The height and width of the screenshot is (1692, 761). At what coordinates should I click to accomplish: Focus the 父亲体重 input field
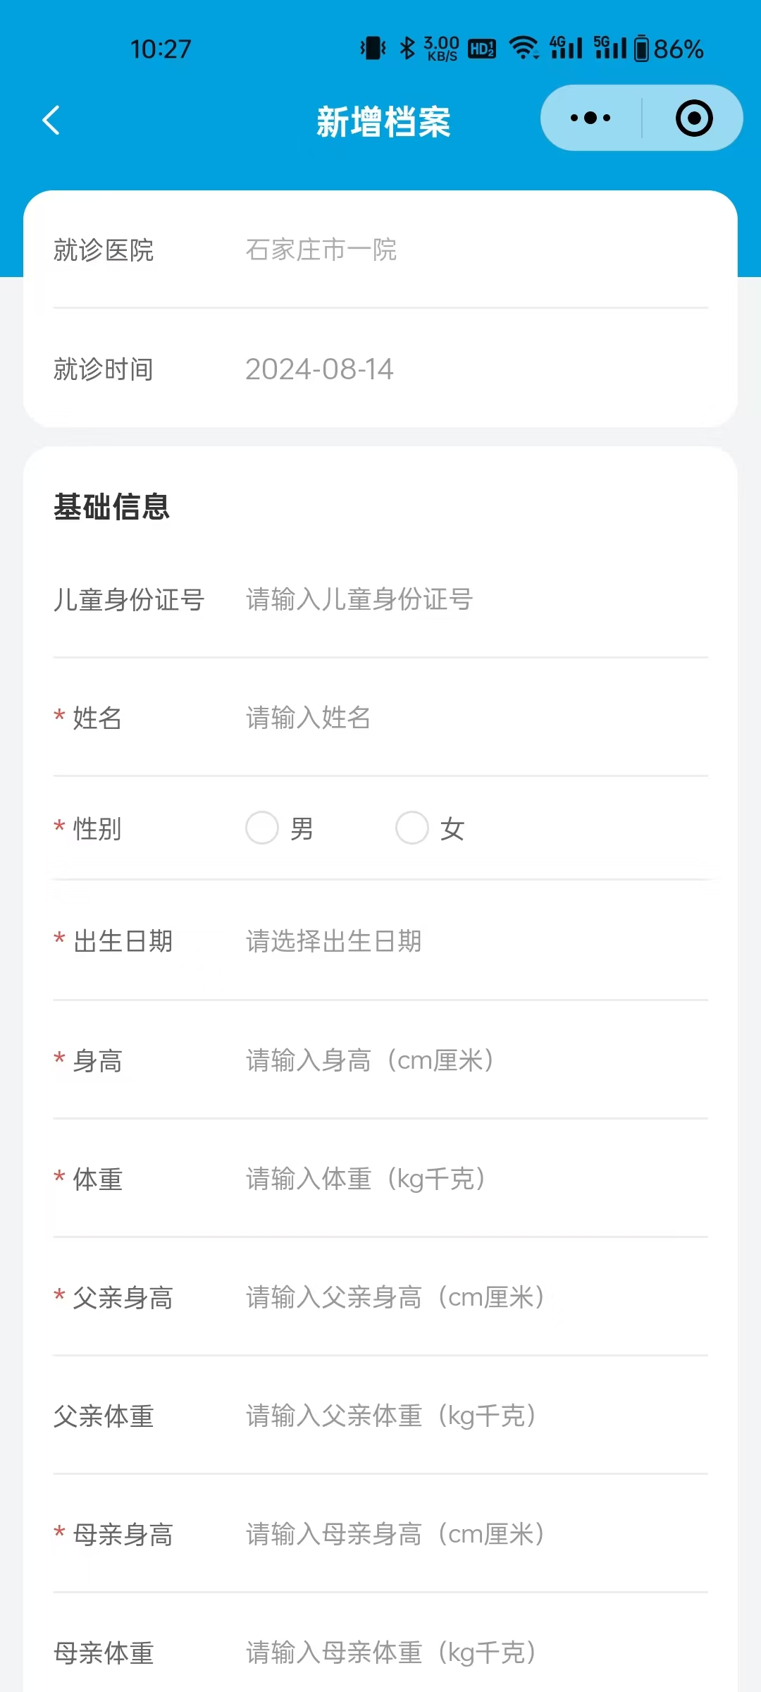(476, 1416)
